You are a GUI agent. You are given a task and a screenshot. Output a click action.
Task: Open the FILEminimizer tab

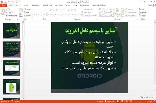[x=84, y=5]
